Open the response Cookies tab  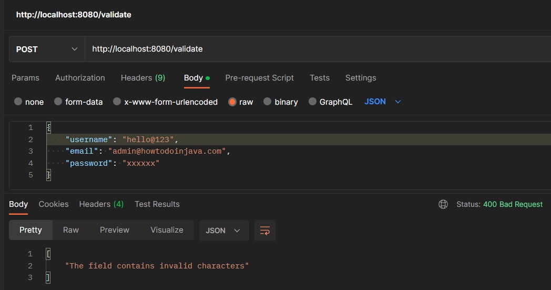point(54,204)
